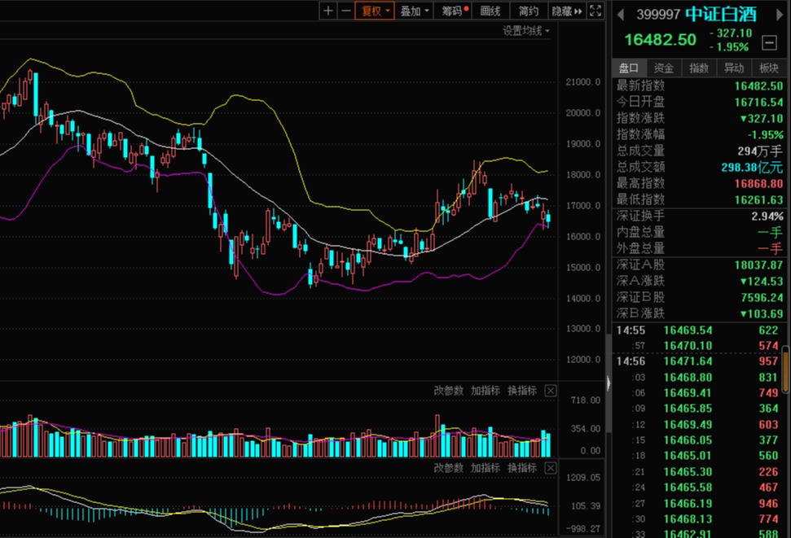The width and height of the screenshot is (791, 538).
Task: Click the 深证换手 value 2.94%
Action: point(767,217)
